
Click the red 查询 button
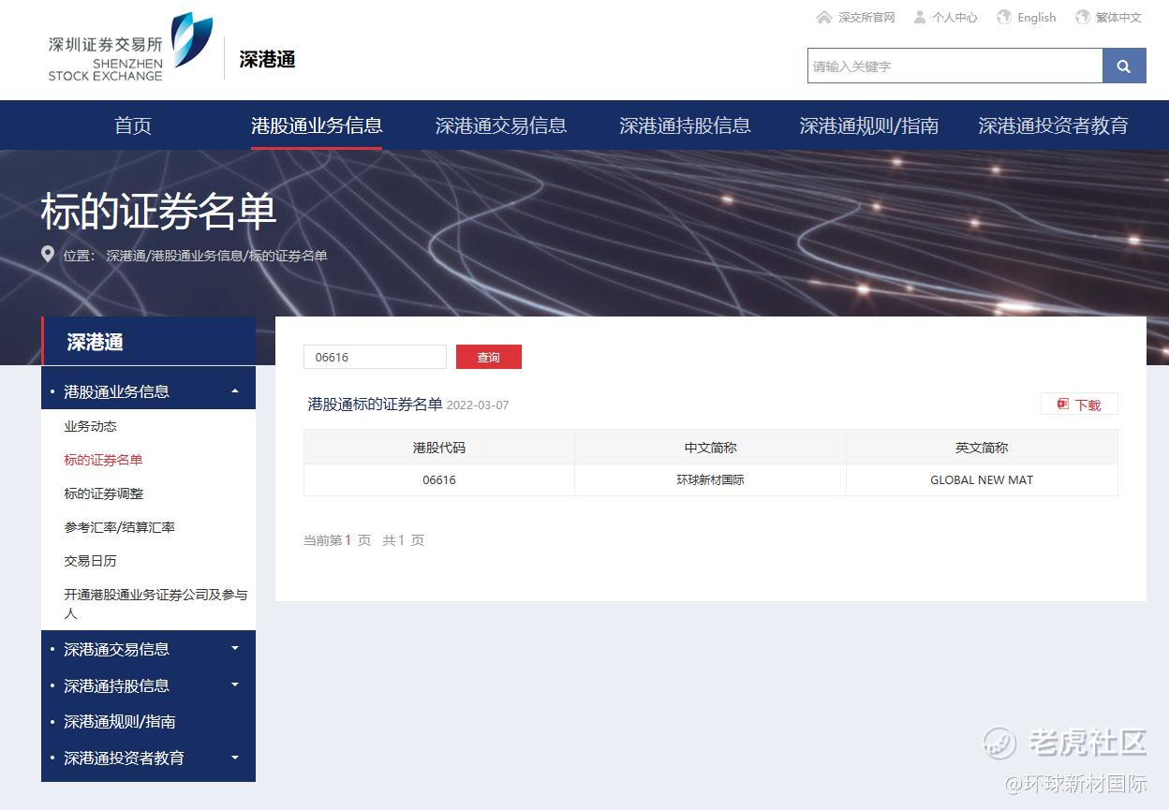coord(489,357)
